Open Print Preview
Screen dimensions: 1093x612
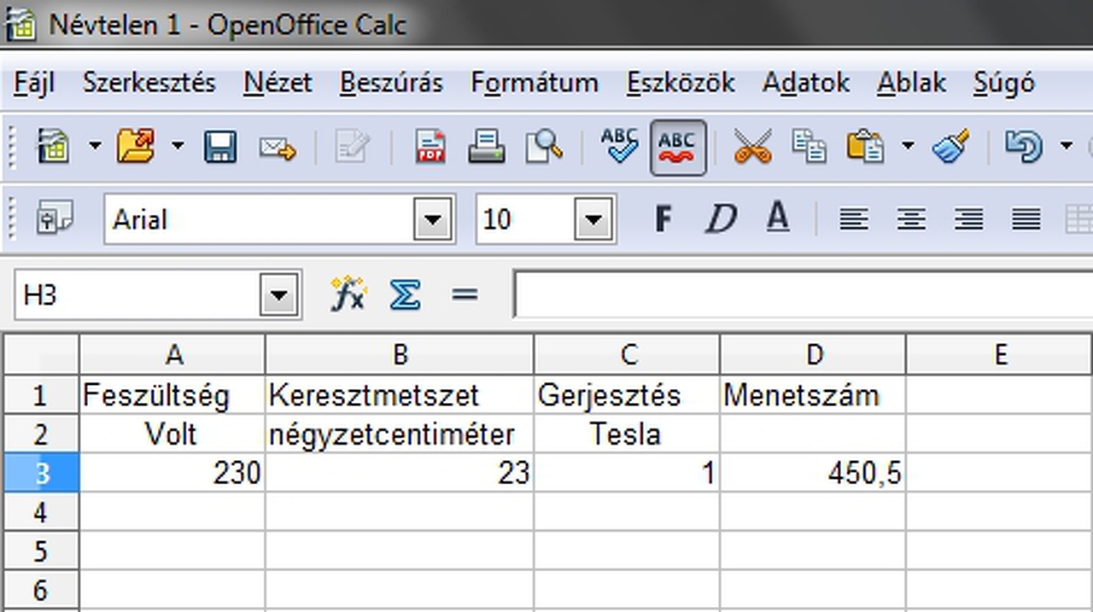click(543, 147)
